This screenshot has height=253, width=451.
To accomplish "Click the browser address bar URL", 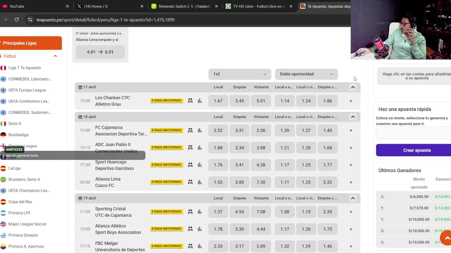I will click(105, 20).
